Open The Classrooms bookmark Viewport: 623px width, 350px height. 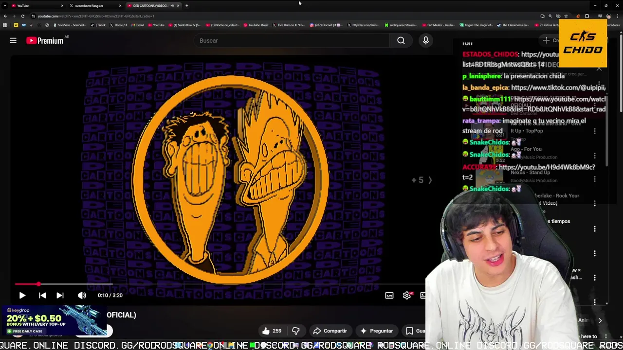[x=514, y=25]
